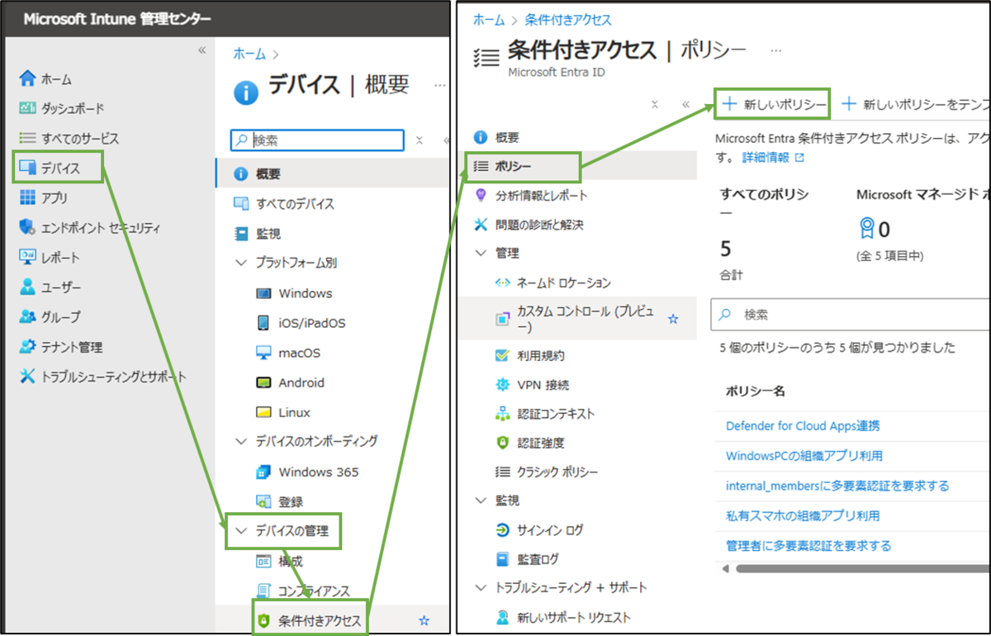Image resolution: width=991 pixels, height=636 pixels.
Task: Open Configuration (構成) under device management
Action: point(279,561)
